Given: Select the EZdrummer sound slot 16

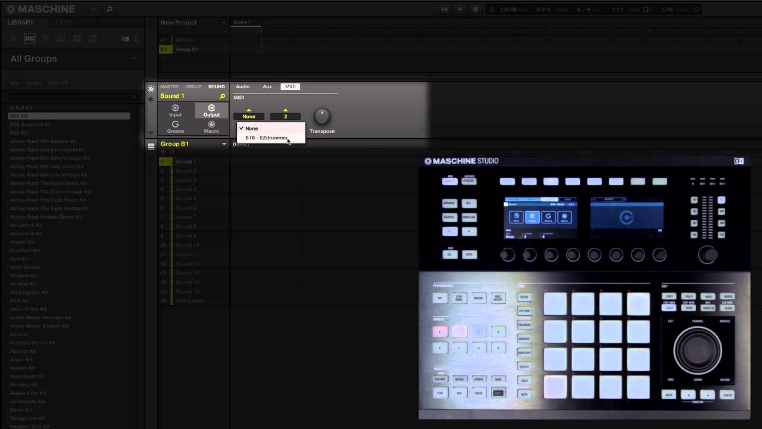Looking at the screenshot, I should coord(194,301).
